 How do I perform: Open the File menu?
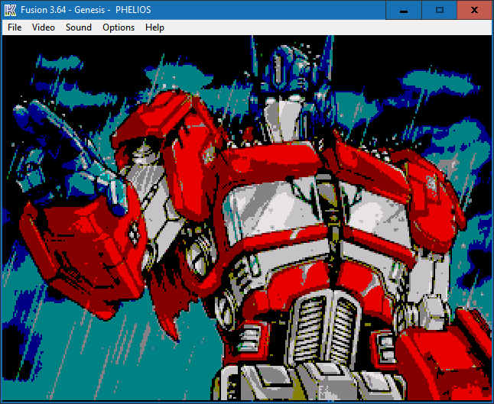pos(15,27)
